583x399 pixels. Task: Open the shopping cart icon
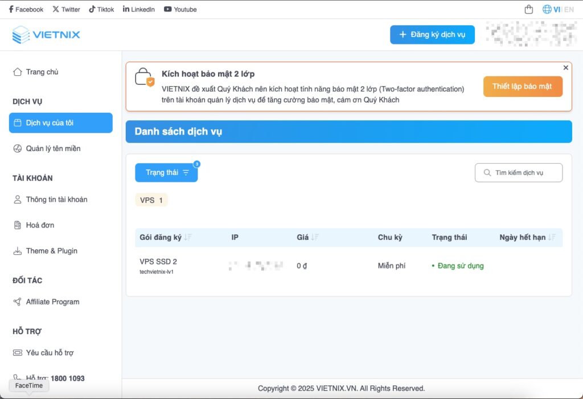528,9
